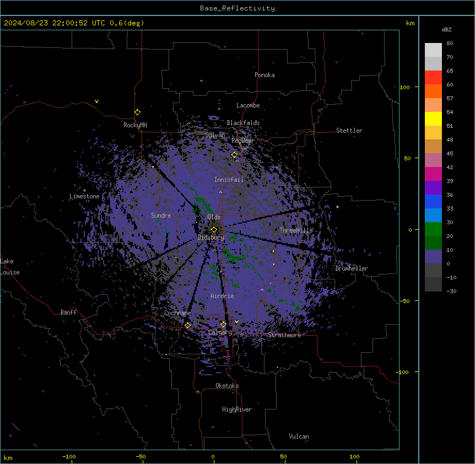Click the white caret marker below Innisfail

tap(220, 192)
